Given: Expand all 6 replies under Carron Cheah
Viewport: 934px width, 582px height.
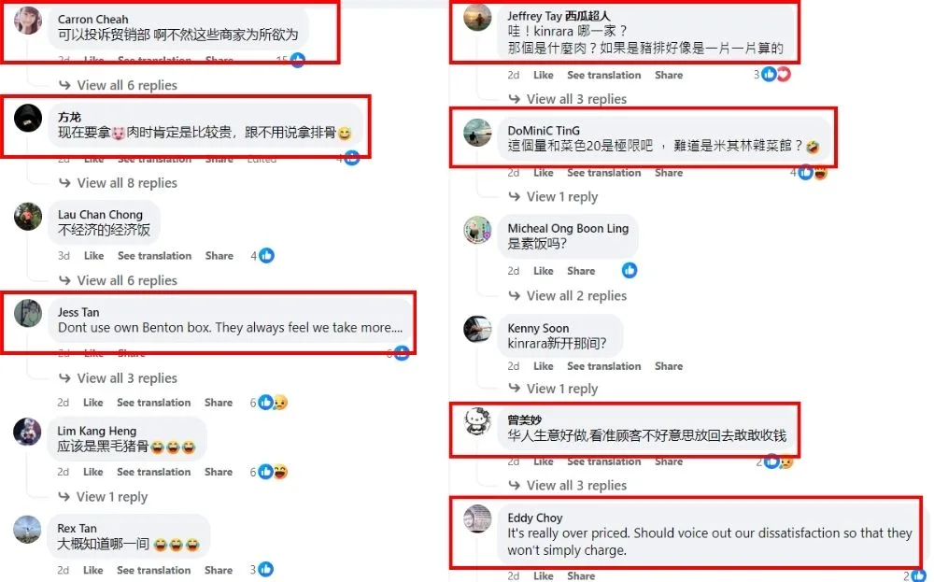Looking at the screenshot, I should 118,85.
